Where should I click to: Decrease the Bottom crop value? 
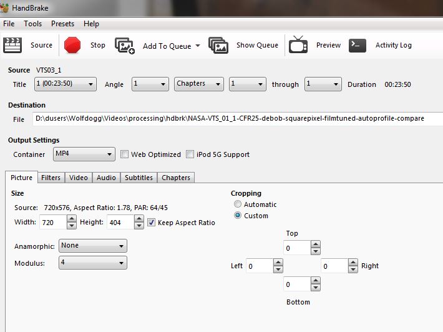click(316, 288)
